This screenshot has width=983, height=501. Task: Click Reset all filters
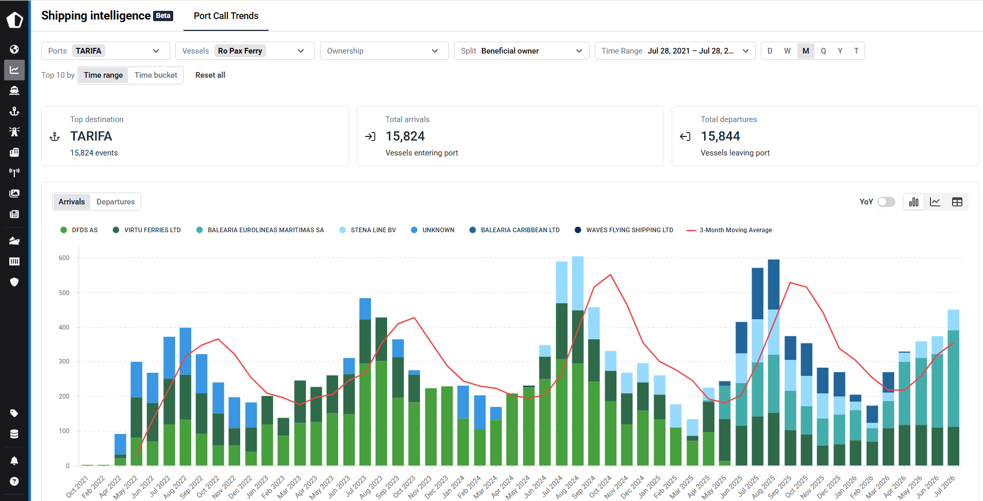coord(210,75)
